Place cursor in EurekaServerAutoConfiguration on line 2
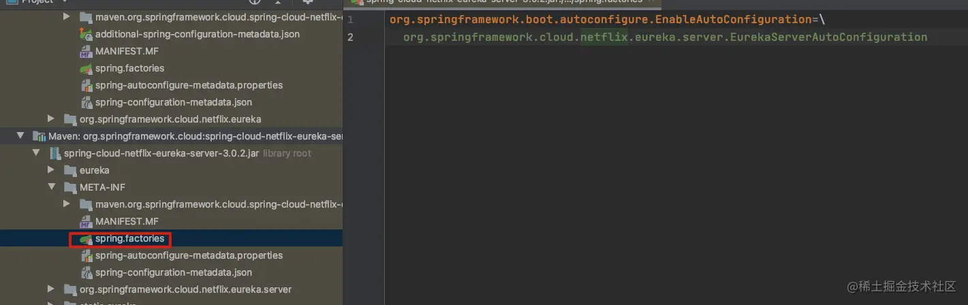968x305 pixels. [828, 37]
